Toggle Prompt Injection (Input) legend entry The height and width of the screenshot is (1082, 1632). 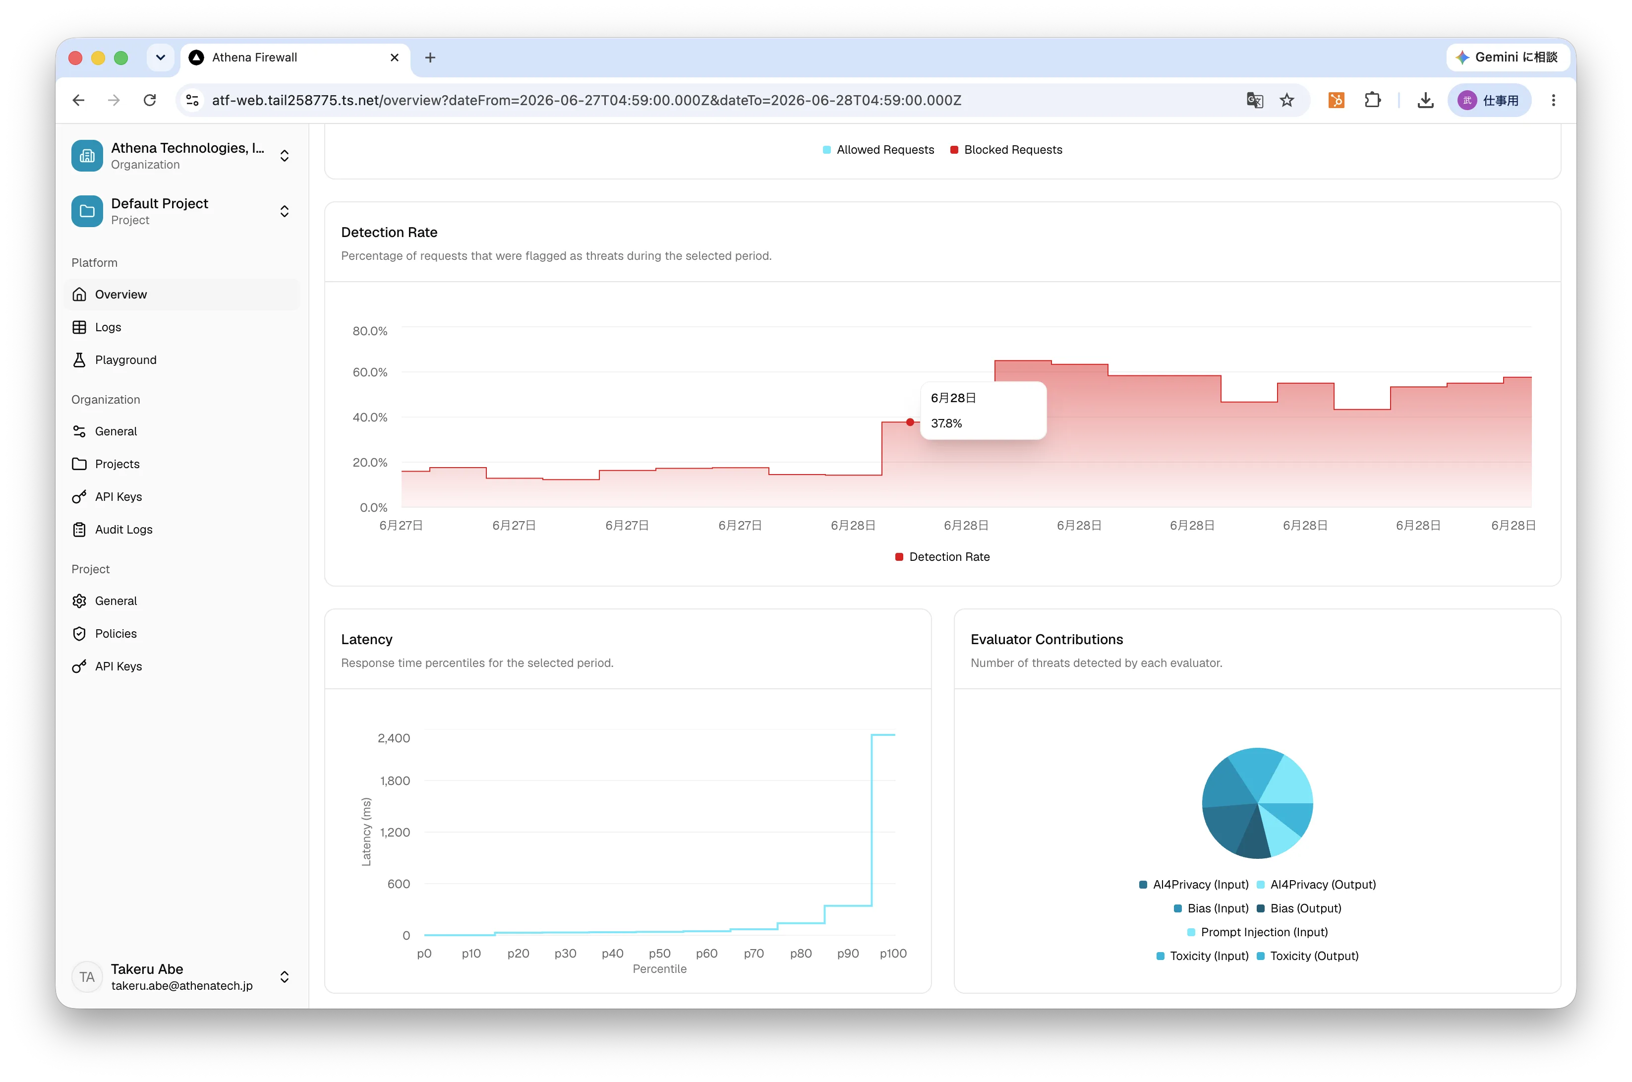[x=1257, y=932]
